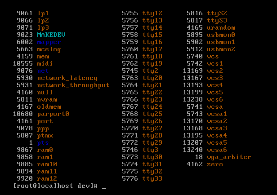Click the network_latency device name
Viewport: 277px width, 195px height.
(x=67, y=78)
